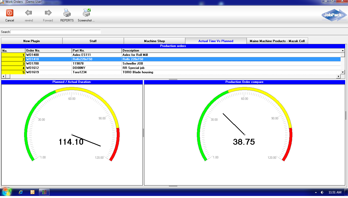Image resolution: width=348 pixels, height=198 pixels.
Task: Select the WO1619 TORO Blade housing row
Action: click(171, 72)
